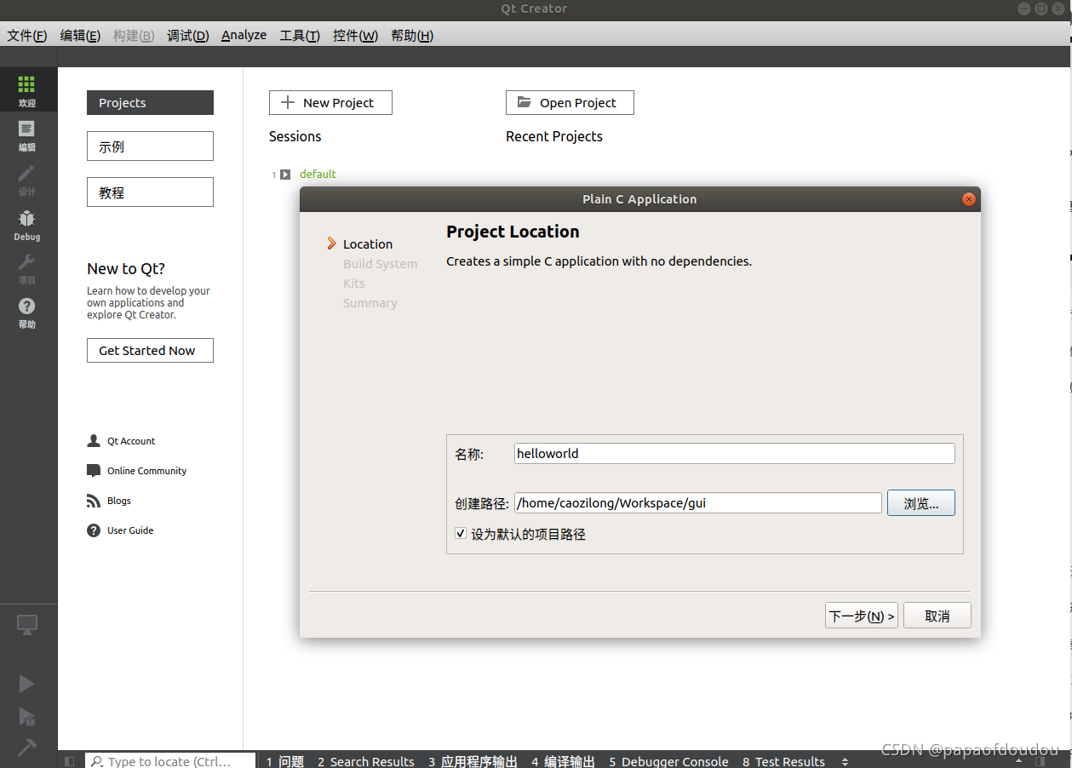1072x768 pixels.
Task: Select the 教程 (Tutorials) tab
Action: (150, 192)
